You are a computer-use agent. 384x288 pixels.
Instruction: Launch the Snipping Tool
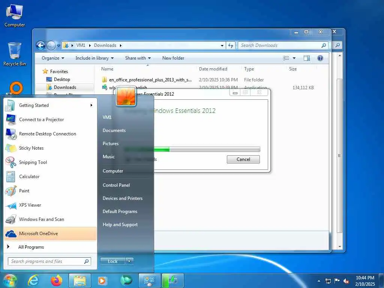point(50,162)
